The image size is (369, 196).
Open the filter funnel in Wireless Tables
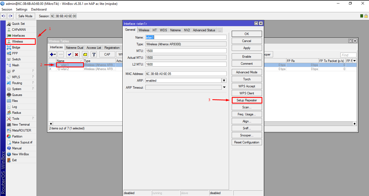pos(94,54)
